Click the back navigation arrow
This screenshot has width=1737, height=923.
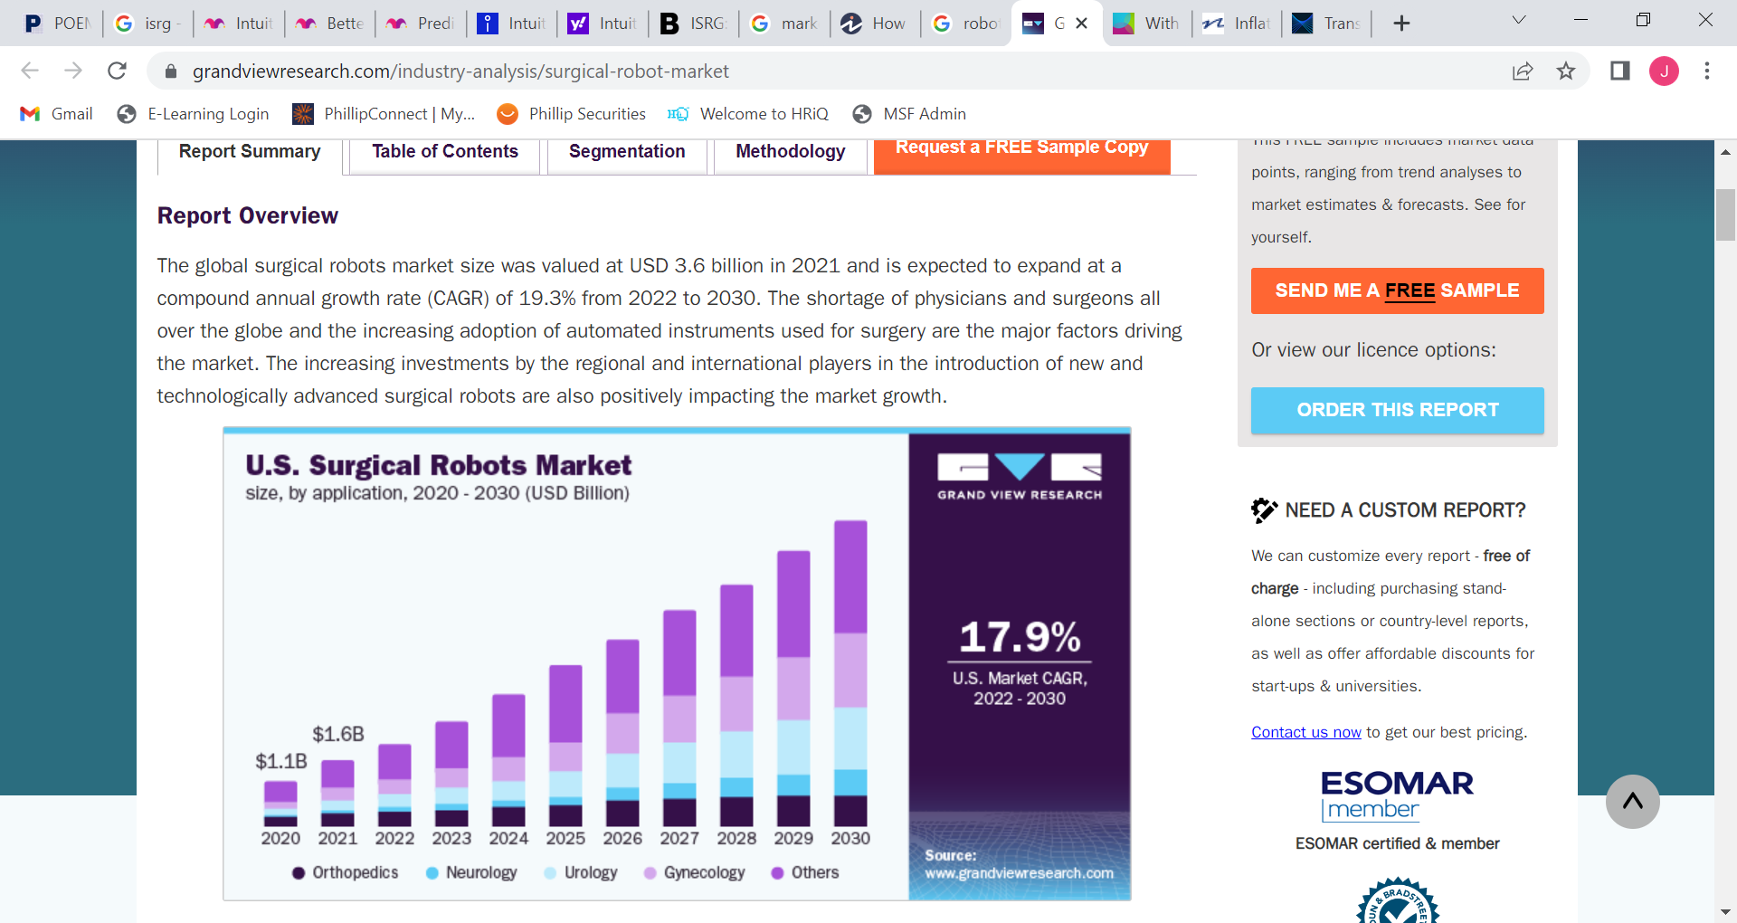[30, 71]
